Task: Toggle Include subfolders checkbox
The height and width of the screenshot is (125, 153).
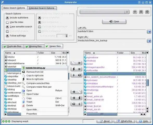Action: pos(7,18)
